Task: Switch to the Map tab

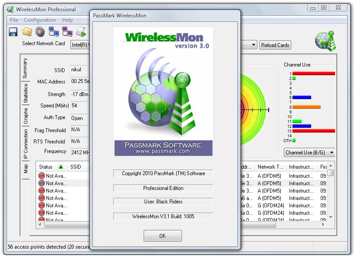Action: click(x=25, y=169)
